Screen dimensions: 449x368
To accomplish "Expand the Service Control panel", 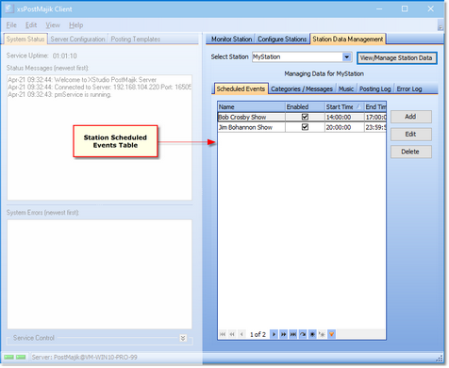I will pyautogui.click(x=183, y=338).
